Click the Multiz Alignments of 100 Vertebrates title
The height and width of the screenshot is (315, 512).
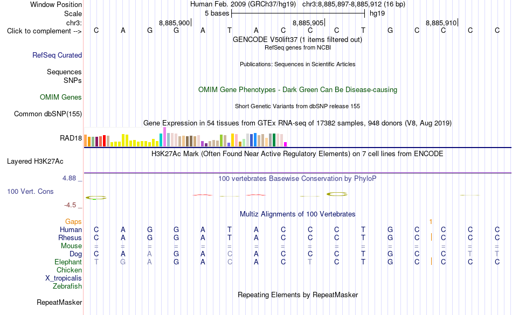tap(297, 214)
